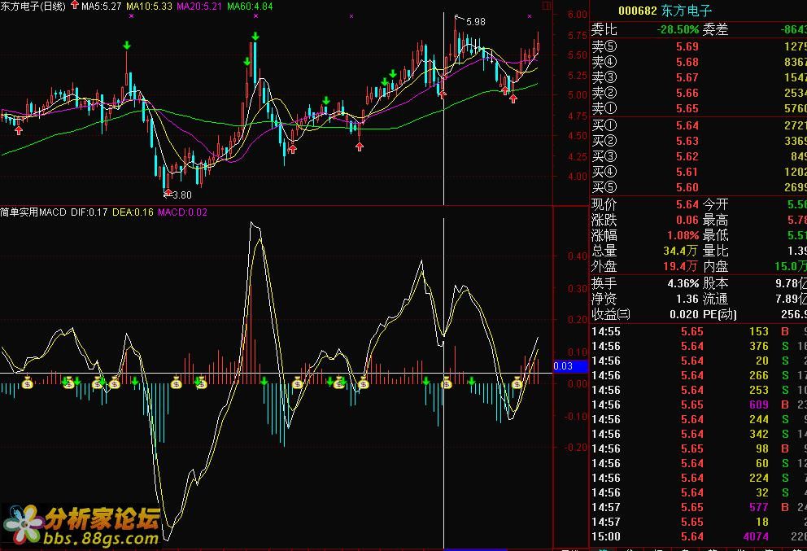Click the red up arrow beside the 东方电子(日线) title
The height and width of the screenshot is (551, 807).
75,5
